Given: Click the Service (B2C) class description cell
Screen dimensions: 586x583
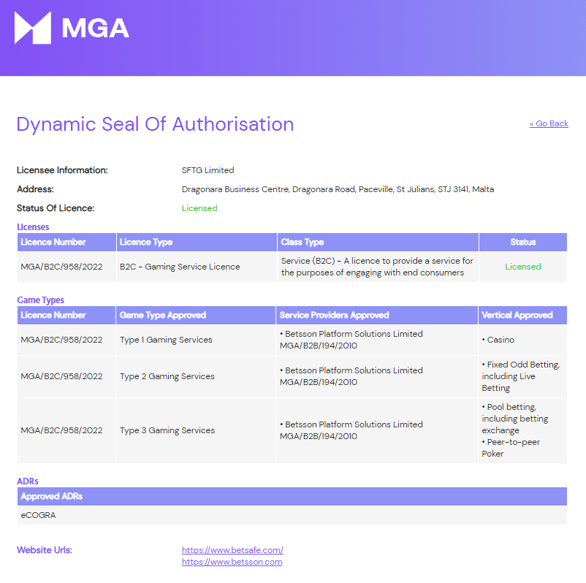Looking at the screenshot, I should (x=377, y=267).
